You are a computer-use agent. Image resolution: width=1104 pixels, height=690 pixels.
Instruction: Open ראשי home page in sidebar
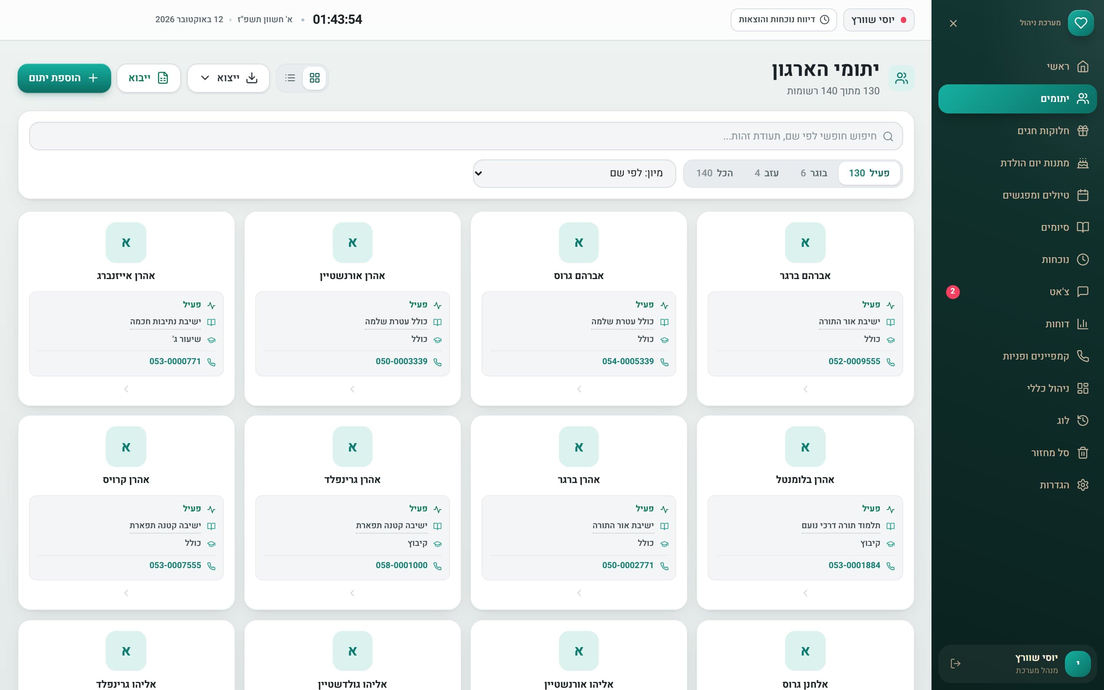pos(1017,67)
